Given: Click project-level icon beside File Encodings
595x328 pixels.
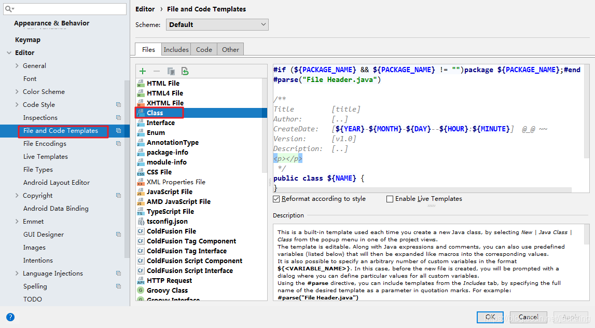Looking at the screenshot, I should coord(118,143).
